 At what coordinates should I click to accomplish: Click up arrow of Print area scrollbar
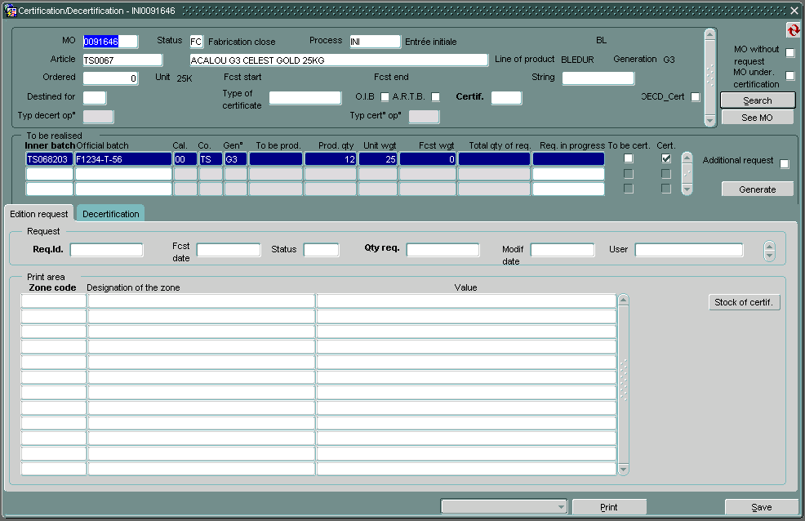[623, 299]
